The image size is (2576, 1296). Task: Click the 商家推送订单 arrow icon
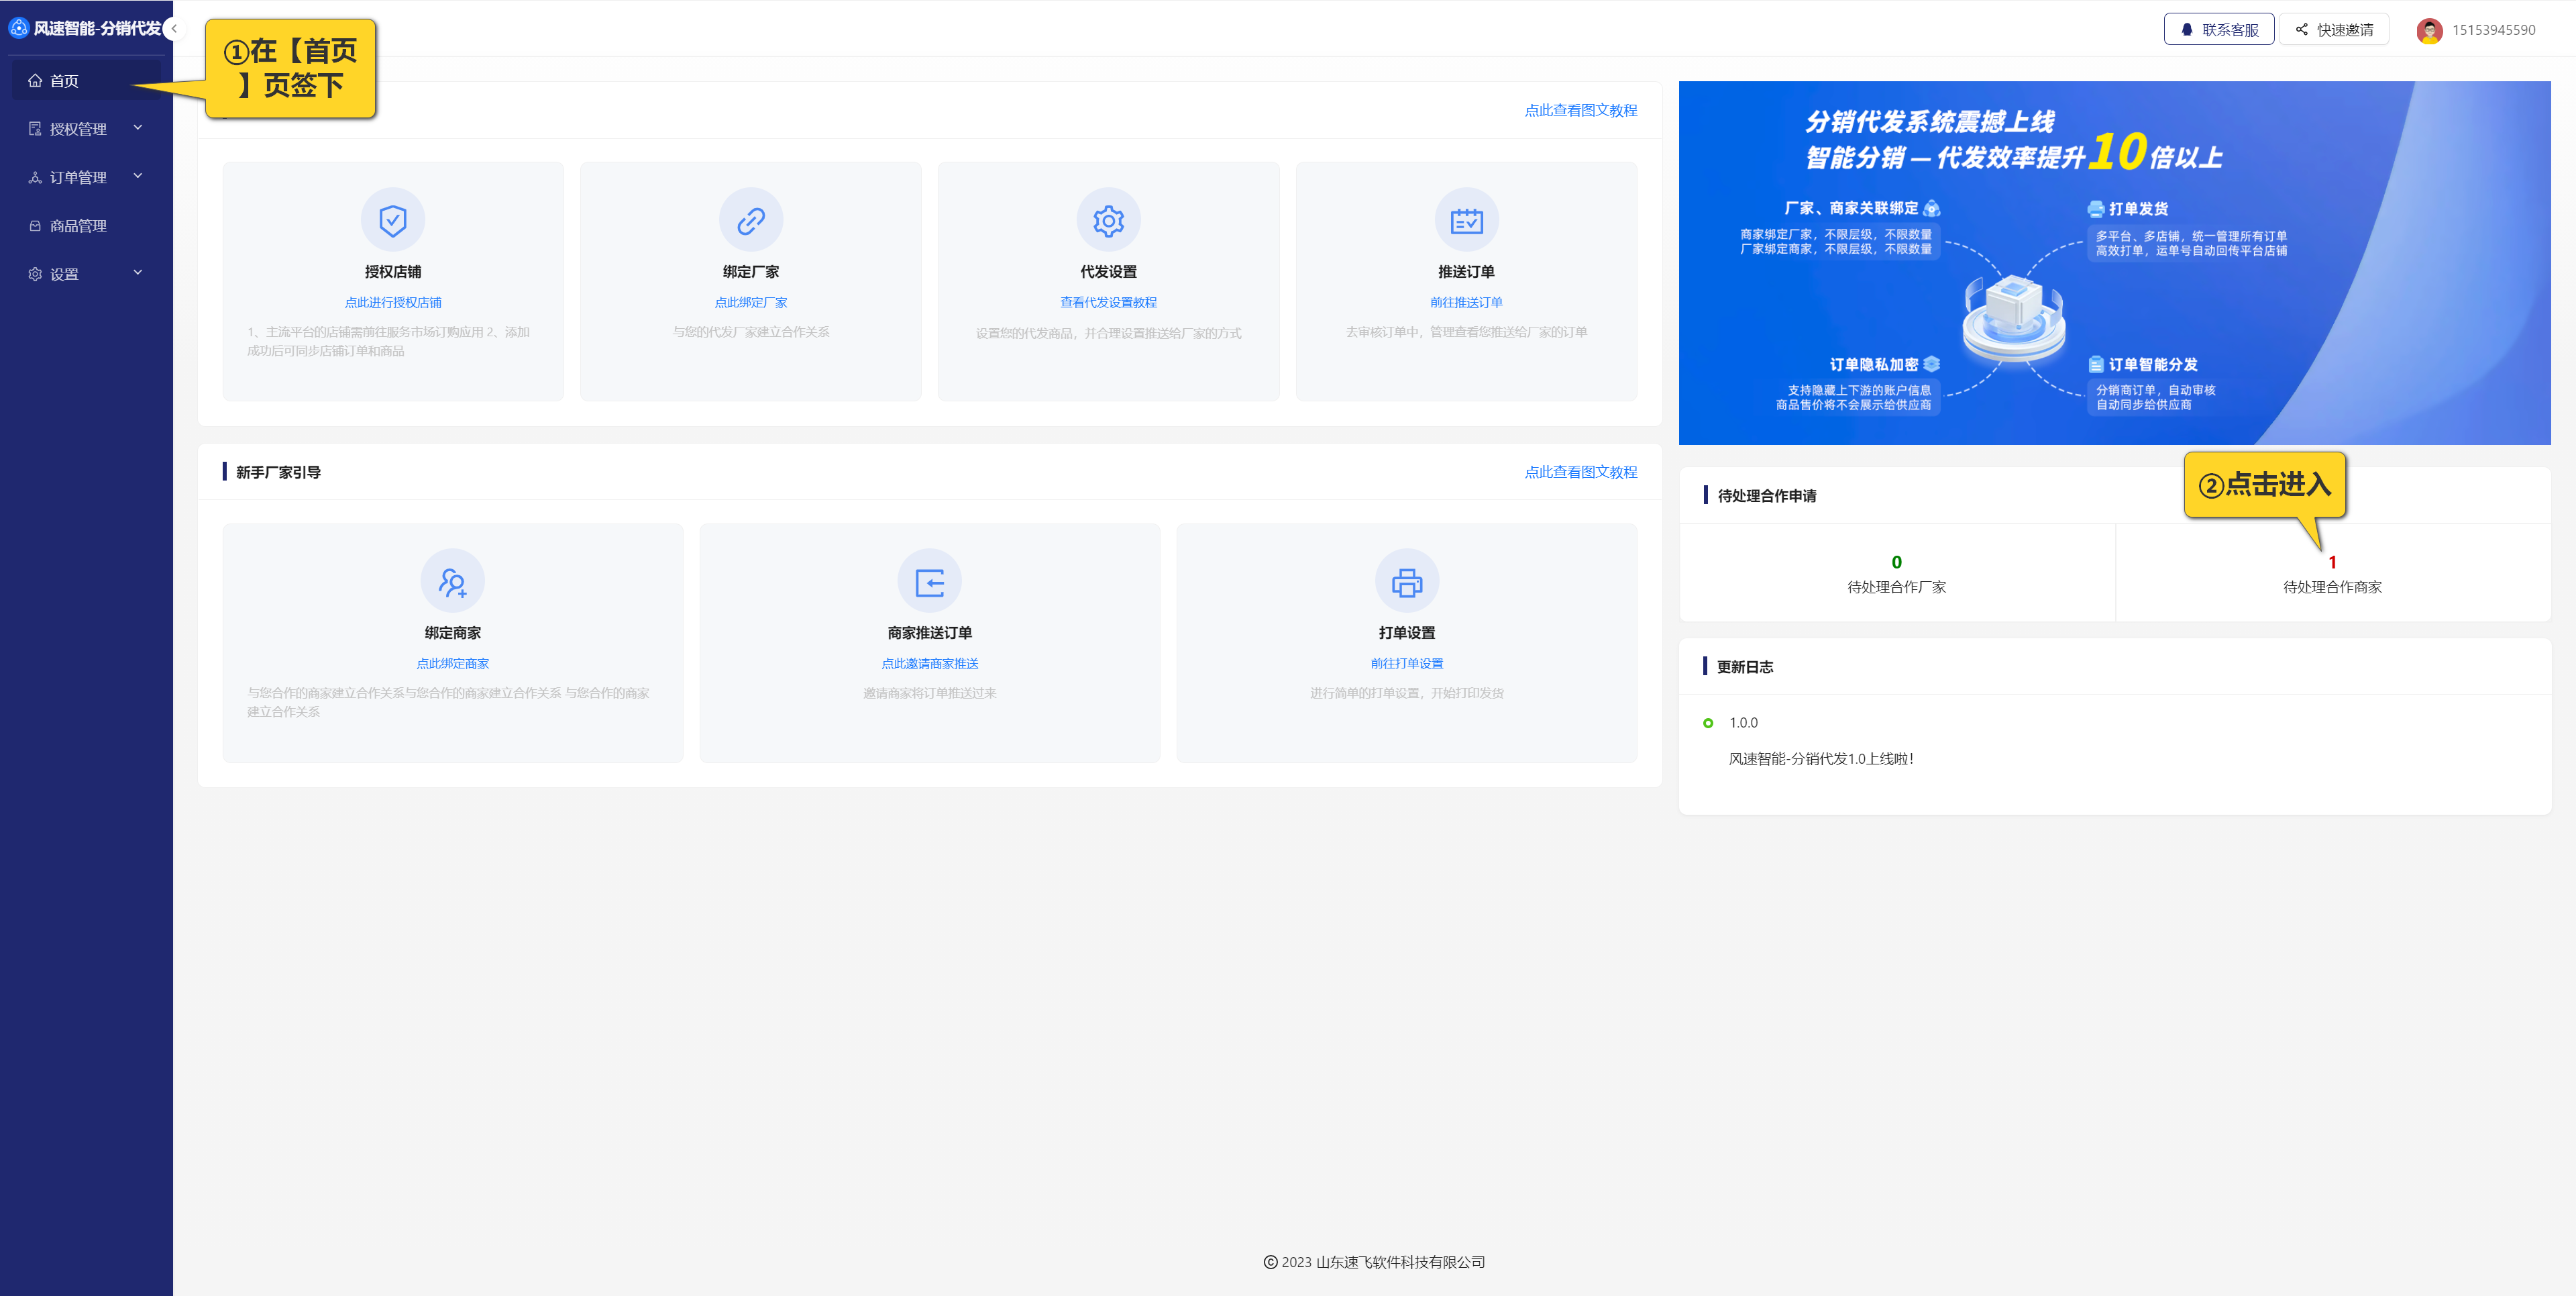(929, 581)
